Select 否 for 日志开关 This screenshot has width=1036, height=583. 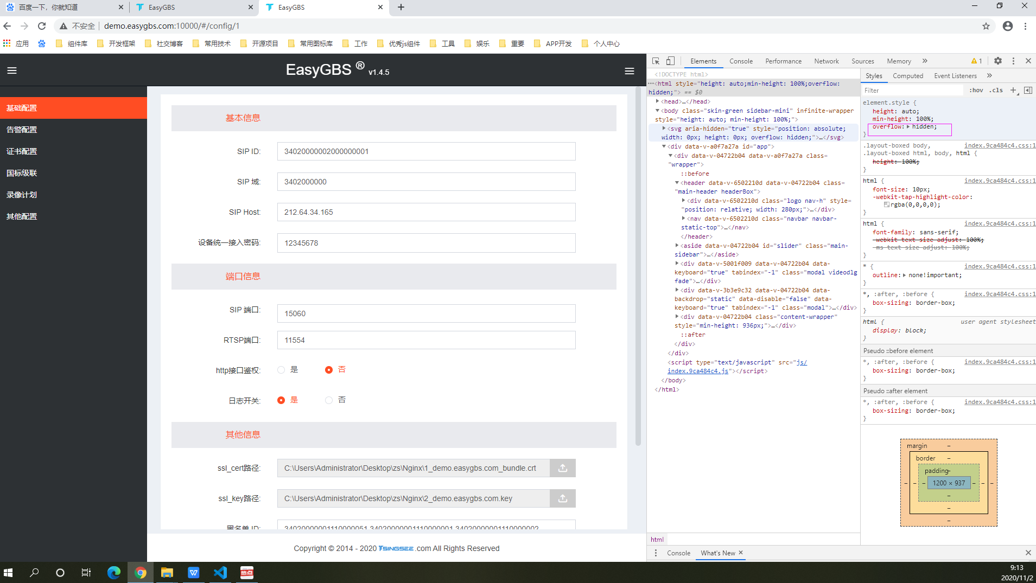tap(329, 400)
